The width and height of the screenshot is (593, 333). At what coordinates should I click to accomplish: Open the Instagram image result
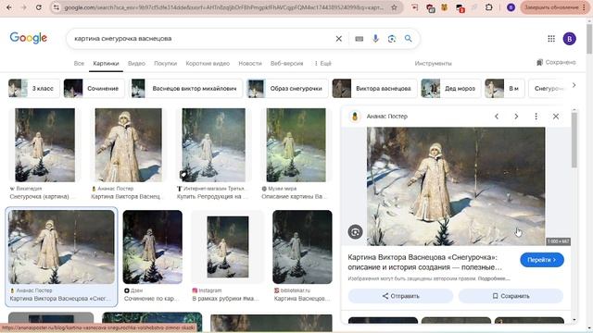(x=228, y=247)
